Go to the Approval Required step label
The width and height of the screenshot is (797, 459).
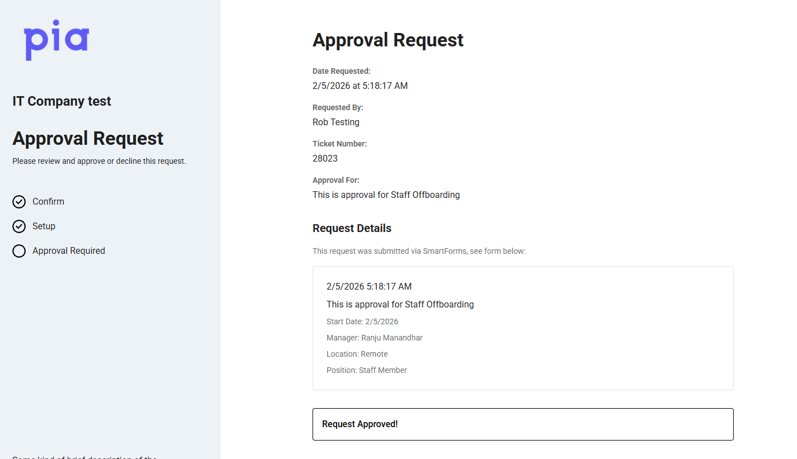pyautogui.click(x=68, y=251)
